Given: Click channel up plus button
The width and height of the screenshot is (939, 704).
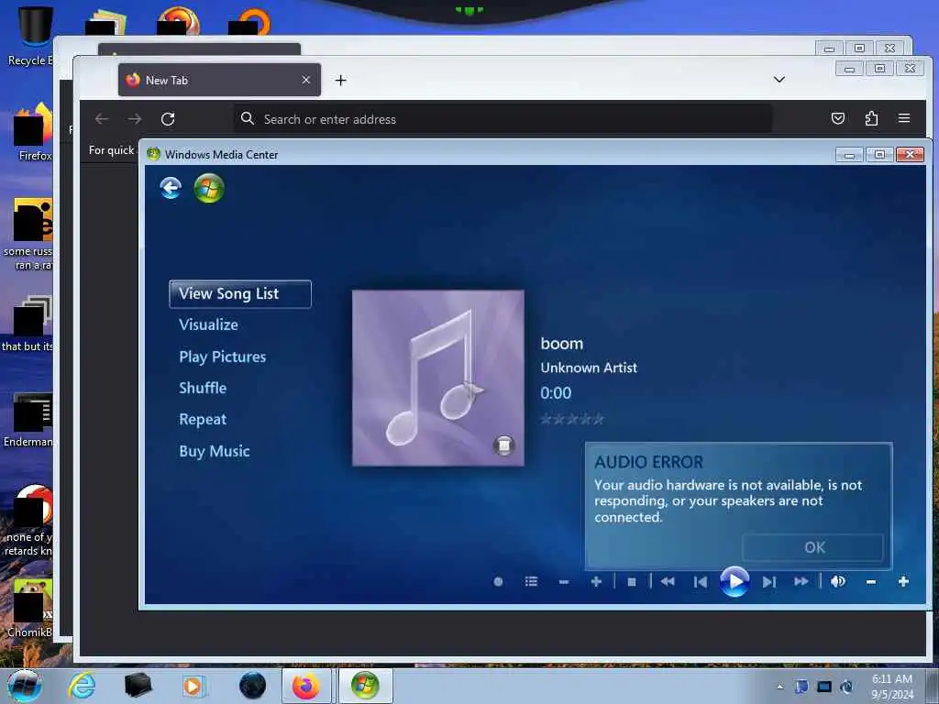Looking at the screenshot, I should coord(596,581).
